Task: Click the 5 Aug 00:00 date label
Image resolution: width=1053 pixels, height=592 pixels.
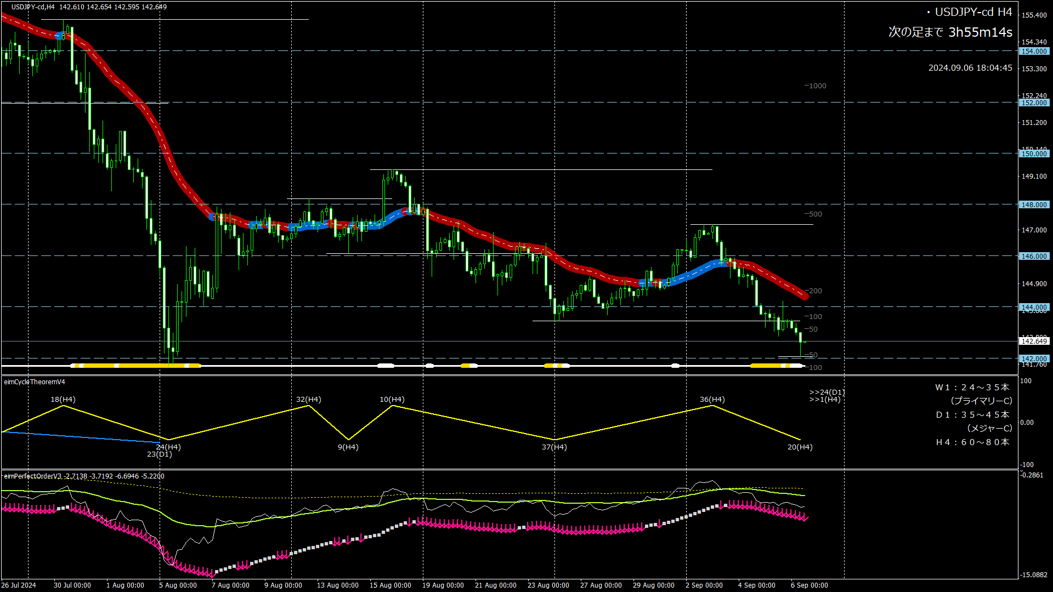Action: (x=178, y=585)
